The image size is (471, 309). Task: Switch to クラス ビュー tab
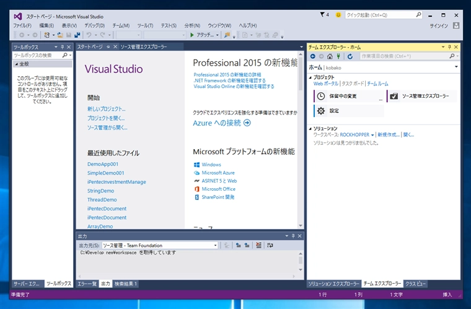[x=415, y=284]
